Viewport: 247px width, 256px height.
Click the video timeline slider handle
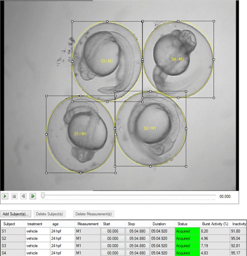[43, 195]
